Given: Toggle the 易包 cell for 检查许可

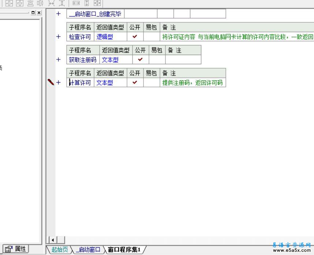Looking at the screenshot, I should tap(152, 37).
